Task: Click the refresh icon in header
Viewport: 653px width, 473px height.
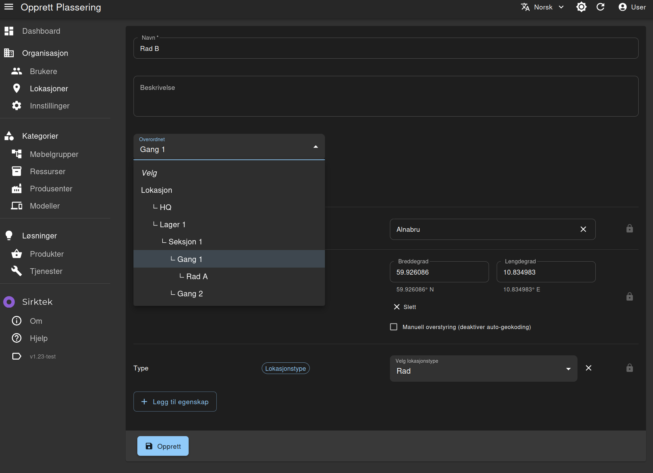Action: click(600, 7)
